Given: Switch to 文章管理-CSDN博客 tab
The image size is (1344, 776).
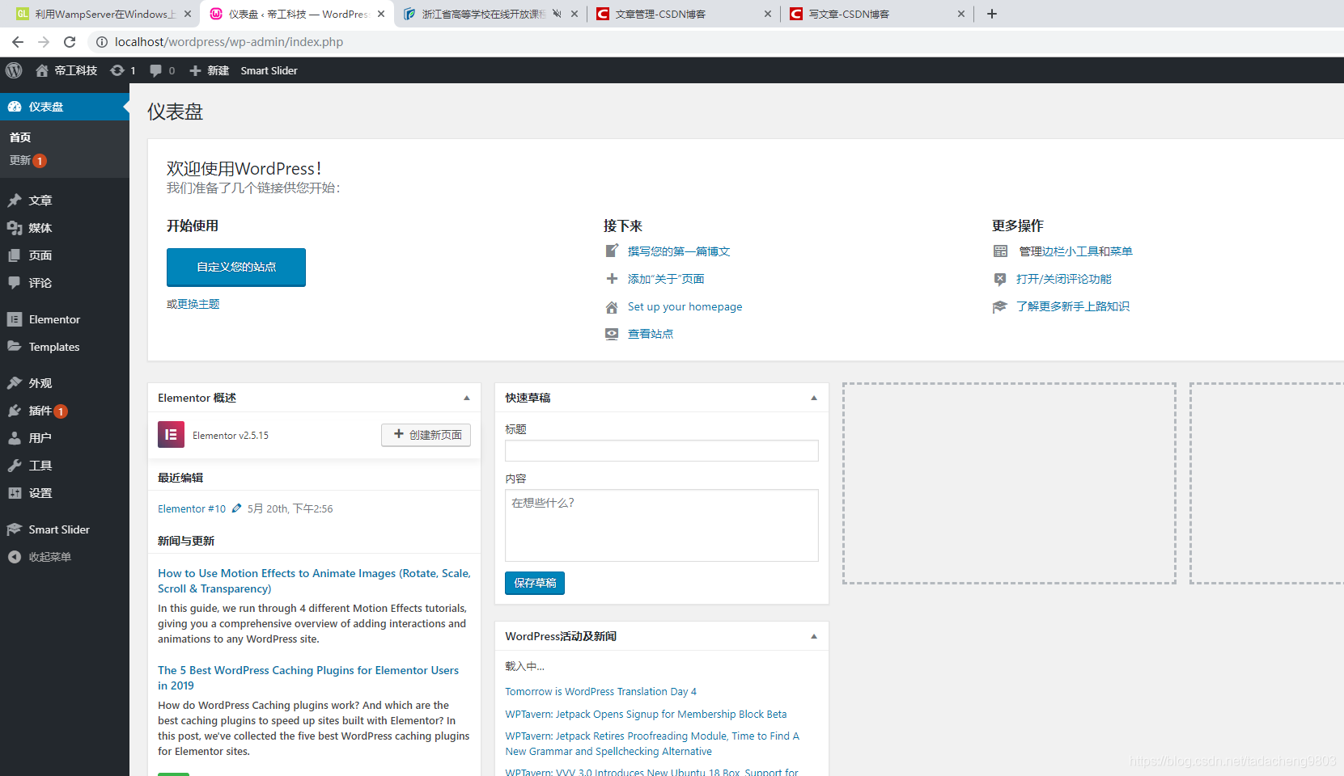Looking at the screenshot, I should [660, 14].
